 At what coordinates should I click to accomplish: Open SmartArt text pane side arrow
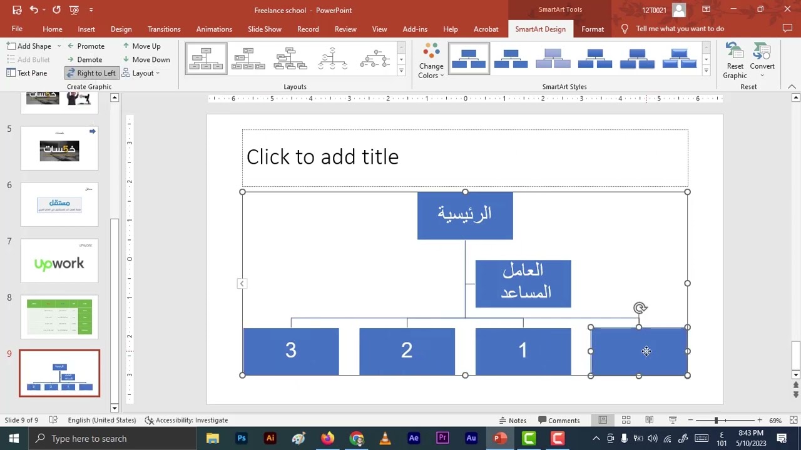pyautogui.click(x=242, y=284)
